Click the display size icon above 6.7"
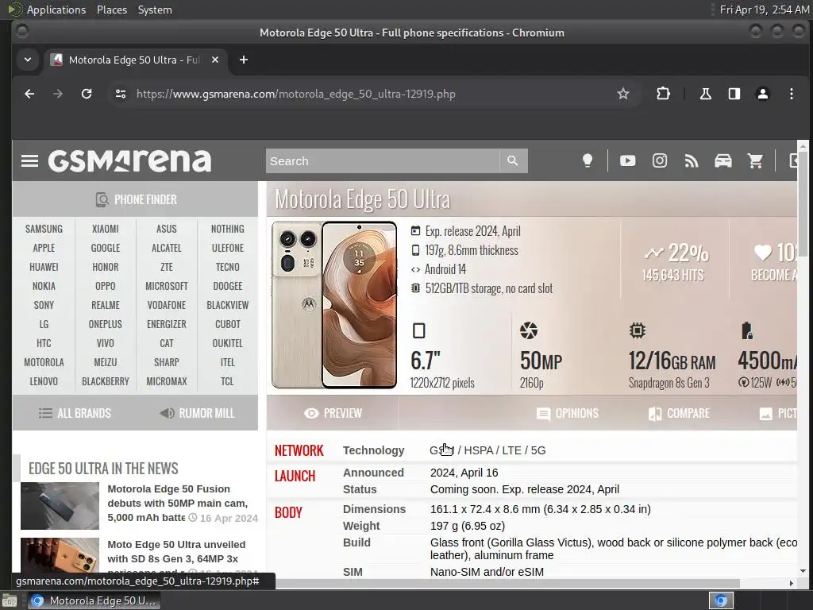 [419, 330]
